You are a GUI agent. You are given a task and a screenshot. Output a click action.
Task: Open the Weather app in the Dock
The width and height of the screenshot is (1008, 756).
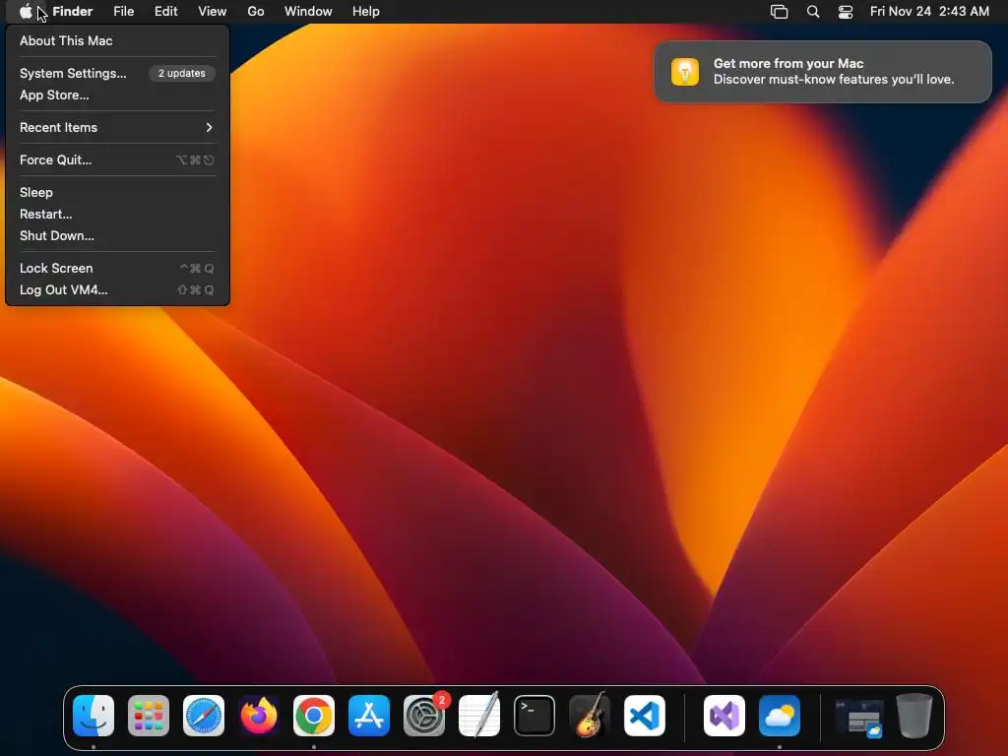(780, 716)
